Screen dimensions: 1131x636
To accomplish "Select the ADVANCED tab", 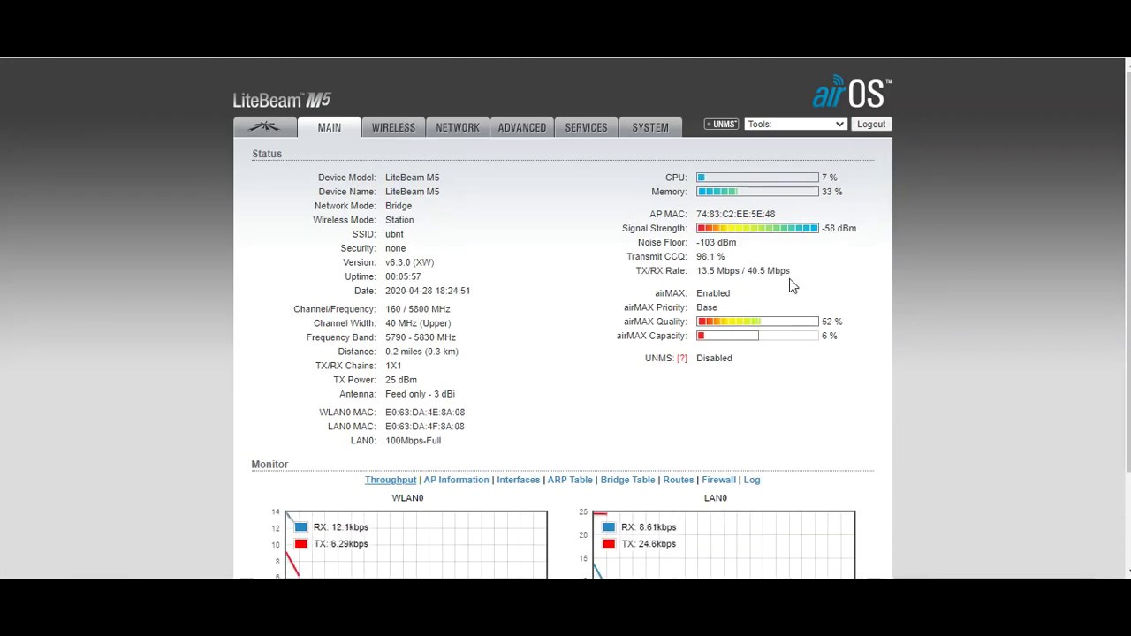I will pyautogui.click(x=522, y=127).
